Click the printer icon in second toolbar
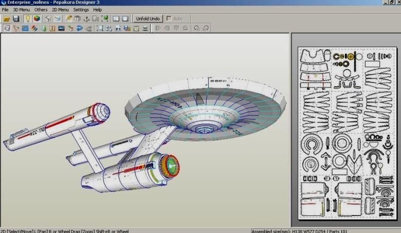Screen dimensions: 401x233 [145, 28]
